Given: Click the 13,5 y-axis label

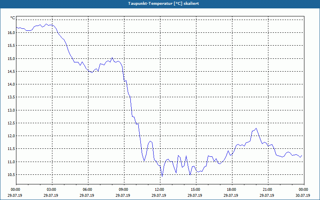Looking at the screenshot, I should tap(12, 97).
